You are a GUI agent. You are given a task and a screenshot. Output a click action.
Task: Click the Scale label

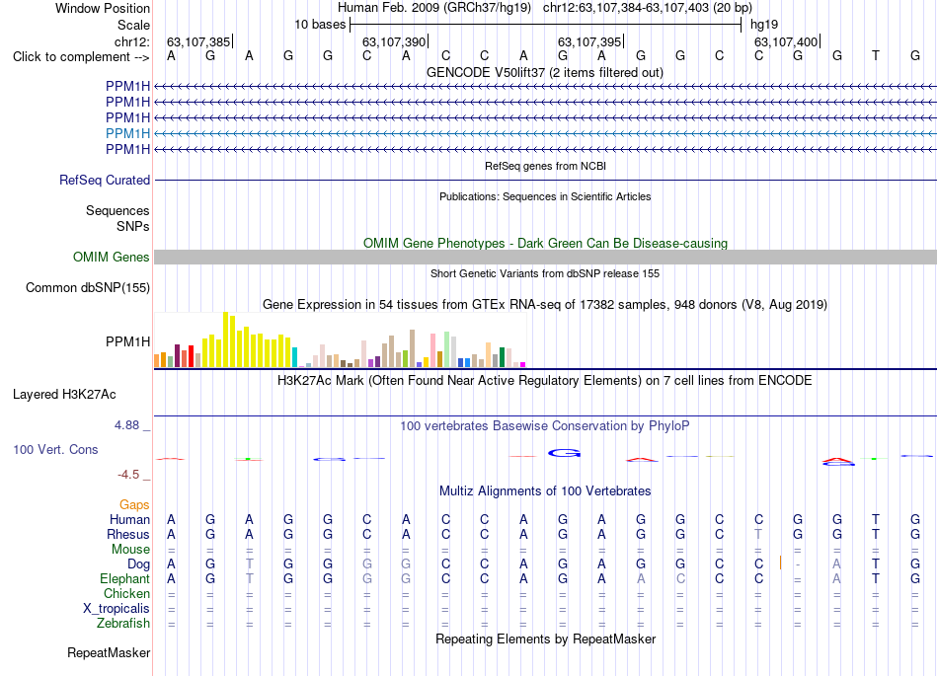pyautogui.click(x=133, y=25)
